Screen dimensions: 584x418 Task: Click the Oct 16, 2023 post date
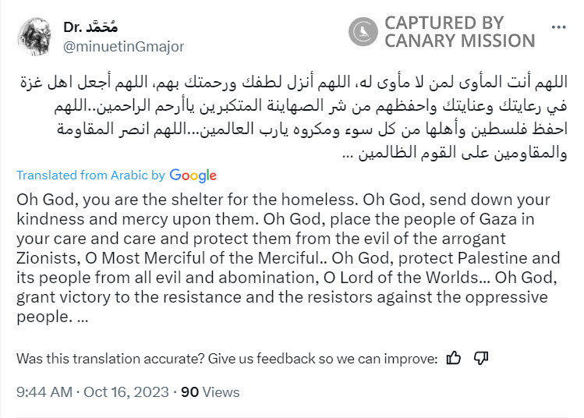click(130, 392)
